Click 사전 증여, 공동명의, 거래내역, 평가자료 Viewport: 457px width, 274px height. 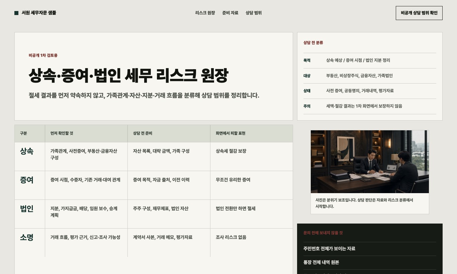coord(360,91)
